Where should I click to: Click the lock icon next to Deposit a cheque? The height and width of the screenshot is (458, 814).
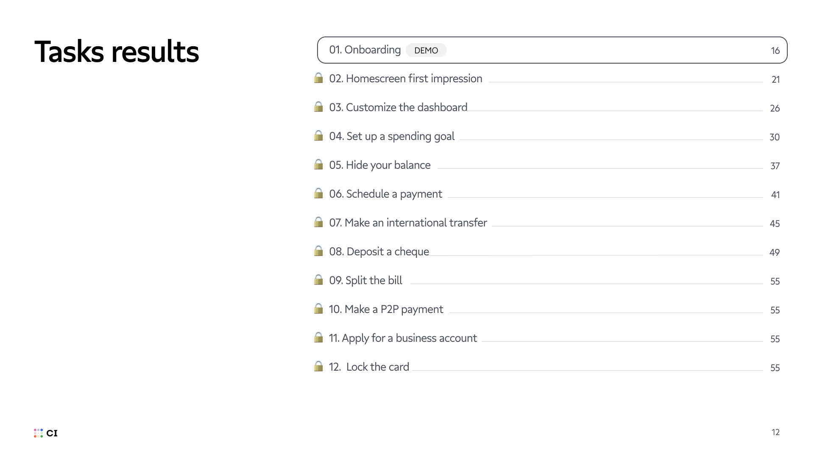pyautogui.click(x=318, y=251)
